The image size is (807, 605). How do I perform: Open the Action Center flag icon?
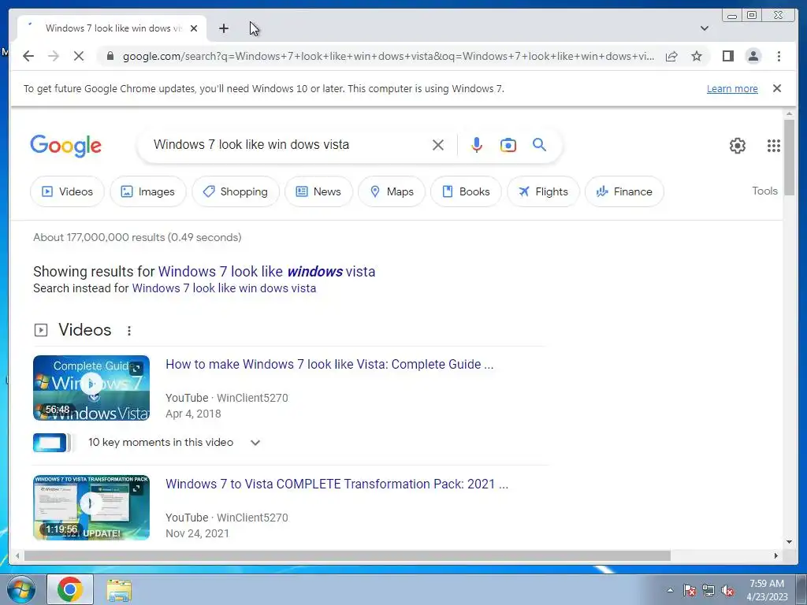(689, 590)
